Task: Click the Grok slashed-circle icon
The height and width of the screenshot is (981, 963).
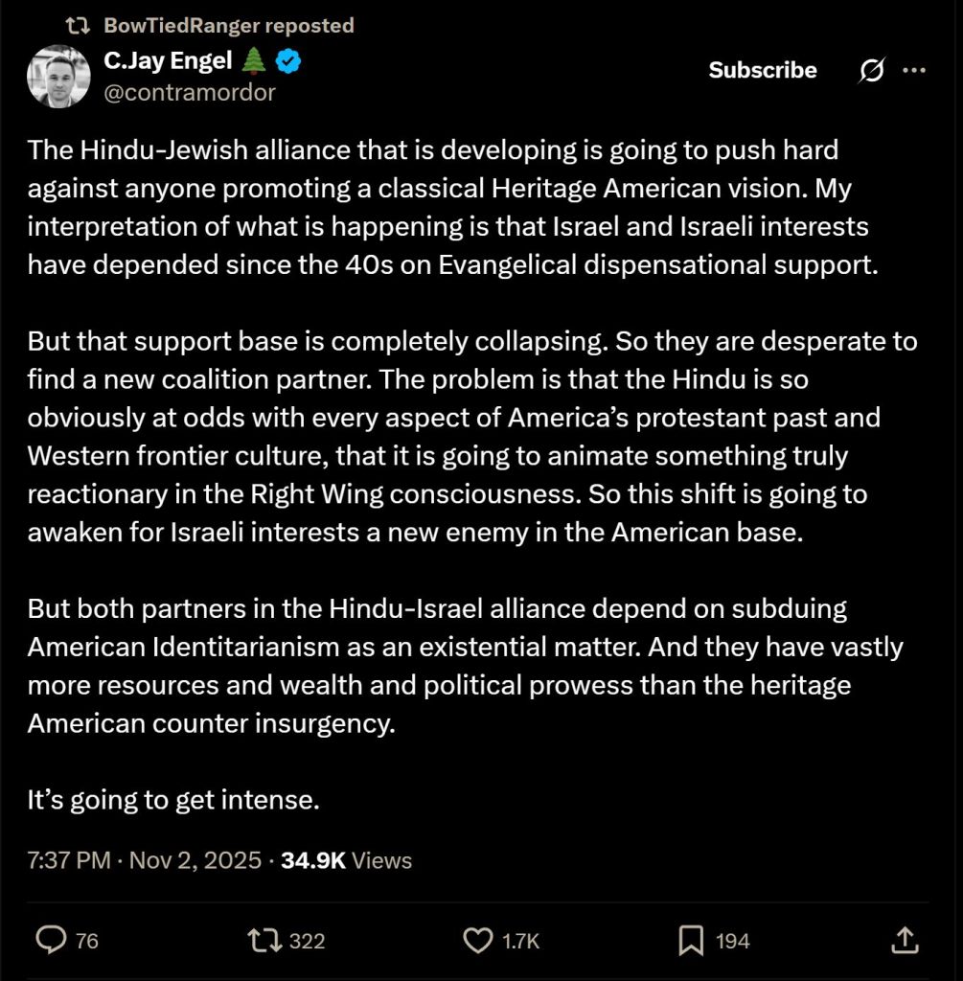Action: (873, 70)
